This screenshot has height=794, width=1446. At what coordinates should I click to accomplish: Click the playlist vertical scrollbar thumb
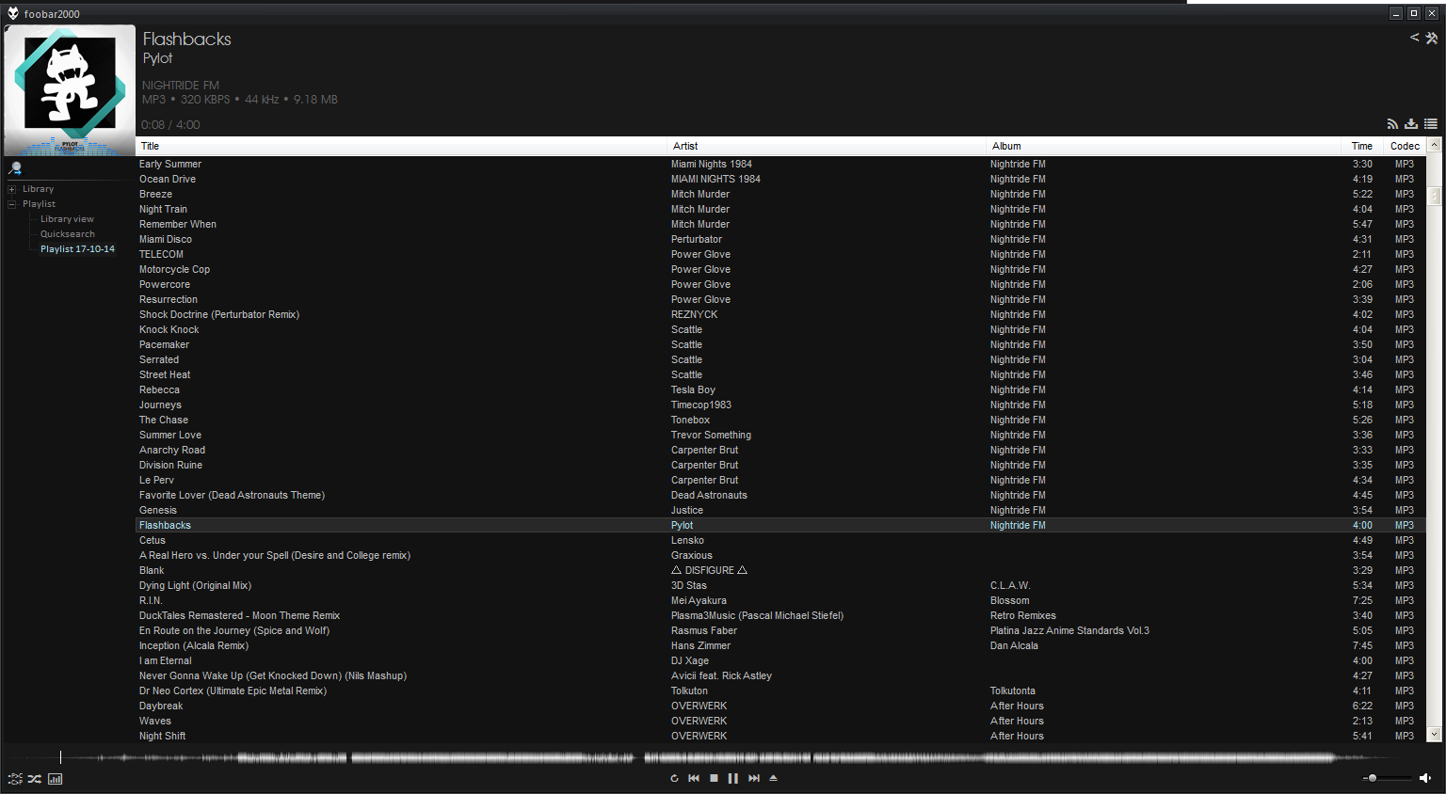[1435, 196]
